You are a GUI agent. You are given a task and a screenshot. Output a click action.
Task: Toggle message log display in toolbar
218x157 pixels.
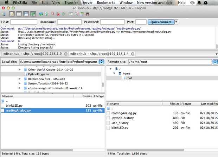(x=12, y=14)
